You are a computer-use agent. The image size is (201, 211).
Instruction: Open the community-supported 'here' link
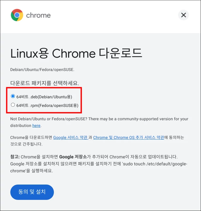click(36, 126)
